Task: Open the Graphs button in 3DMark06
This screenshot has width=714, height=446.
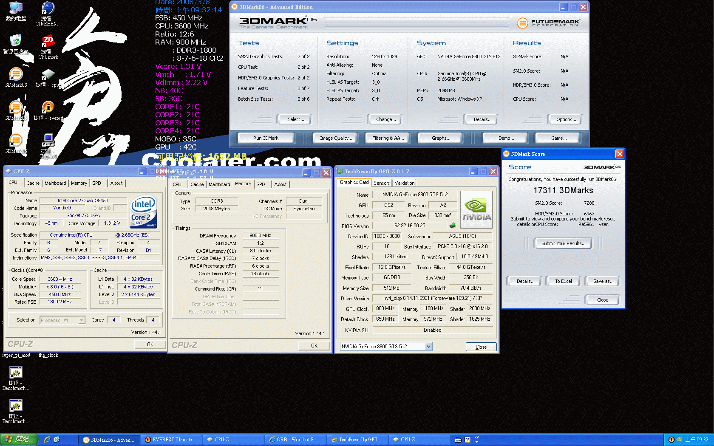Action: click(x=441, y=138)
